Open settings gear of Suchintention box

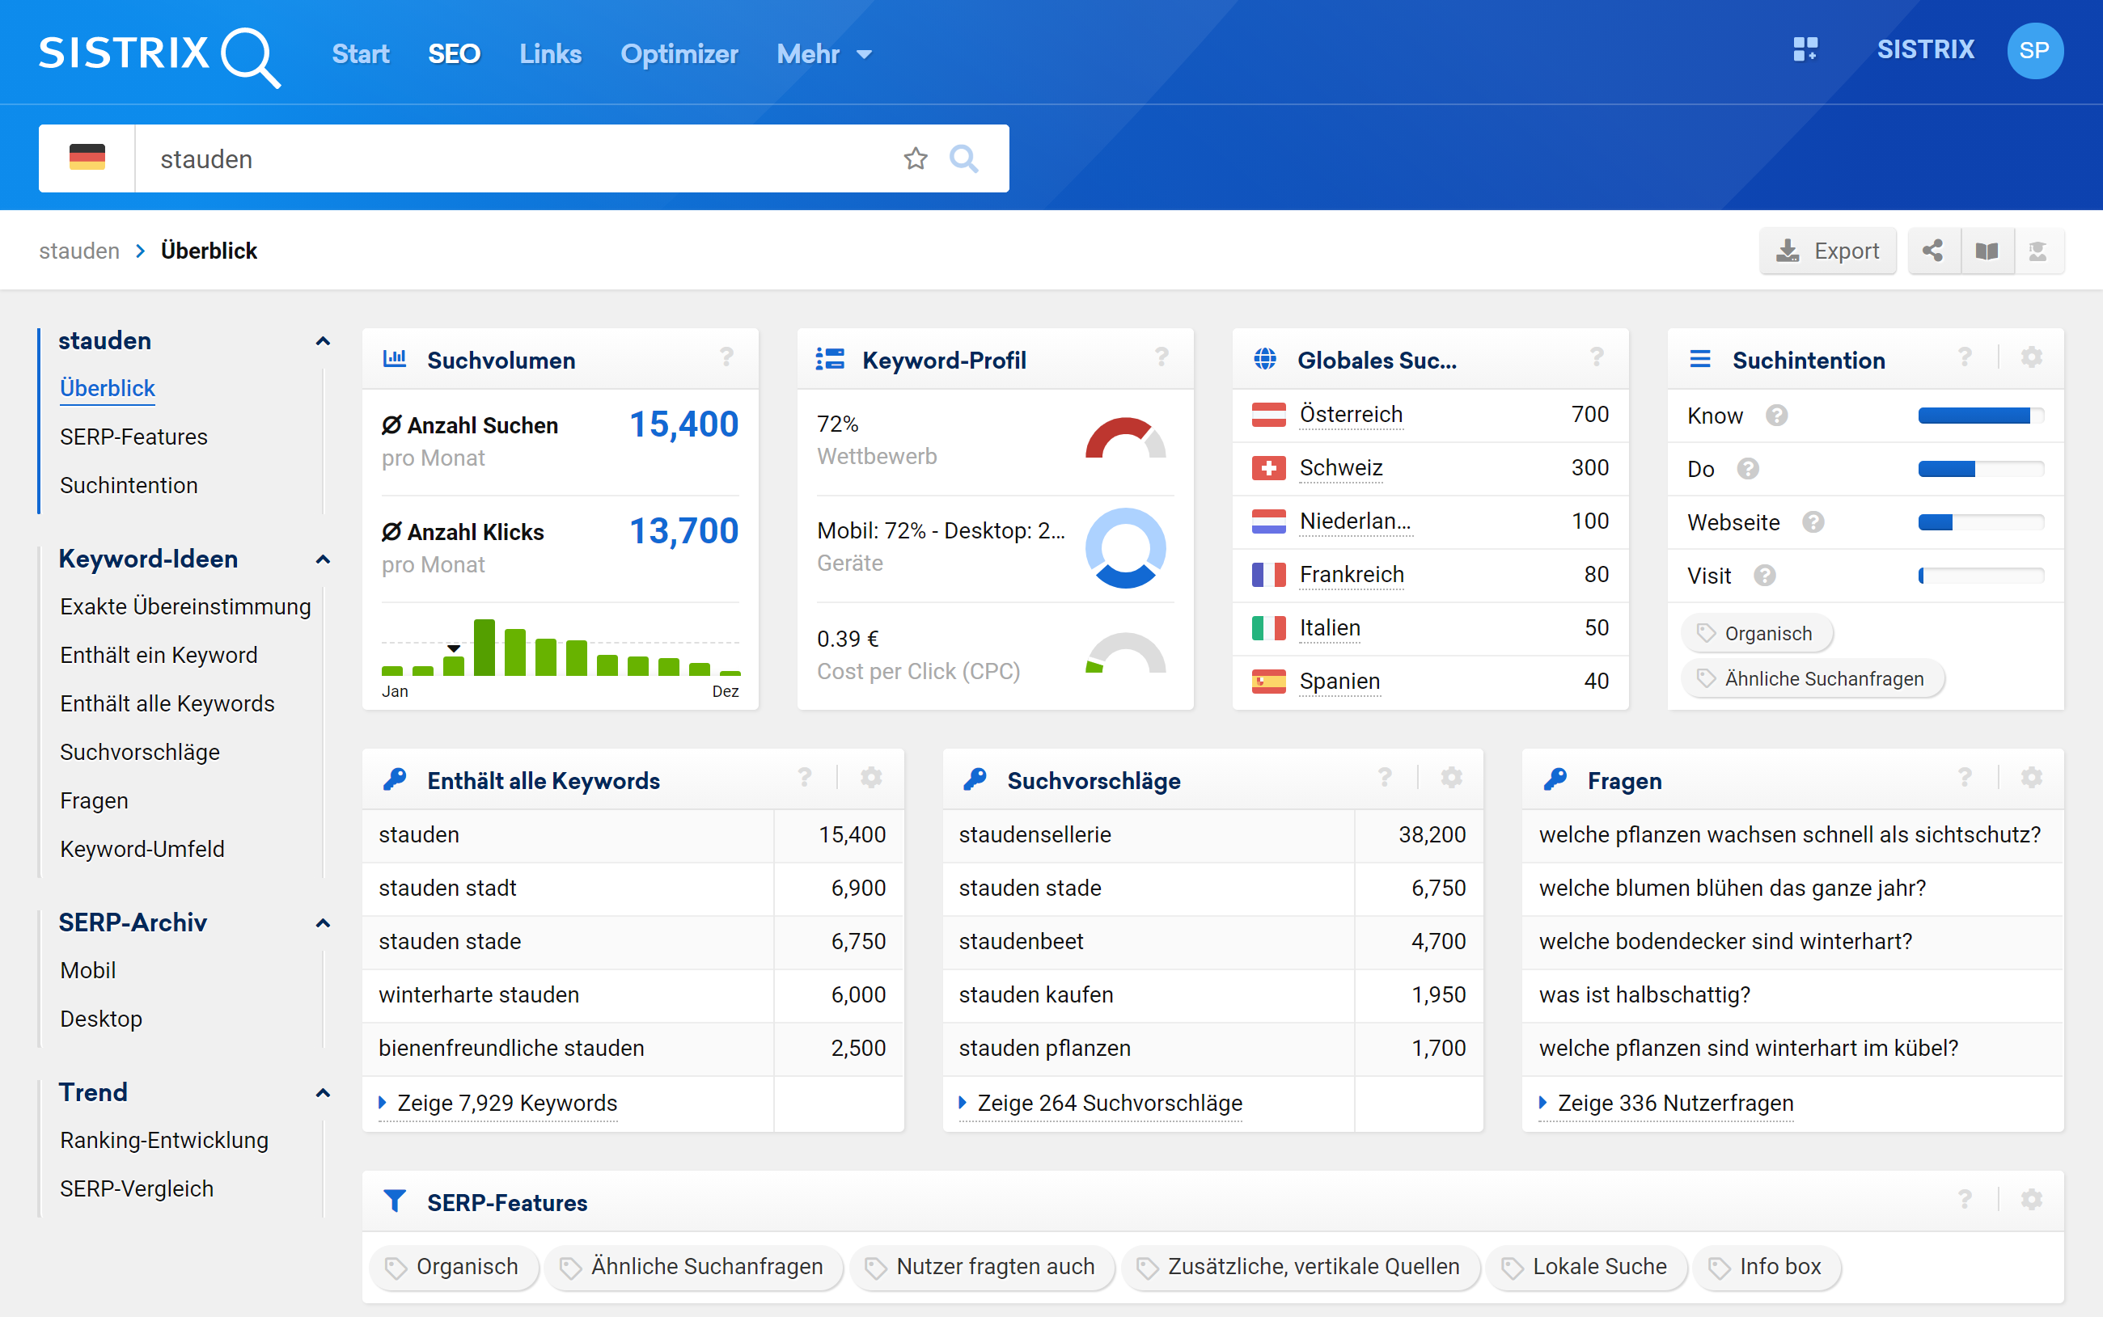(x=2031, y=357)
